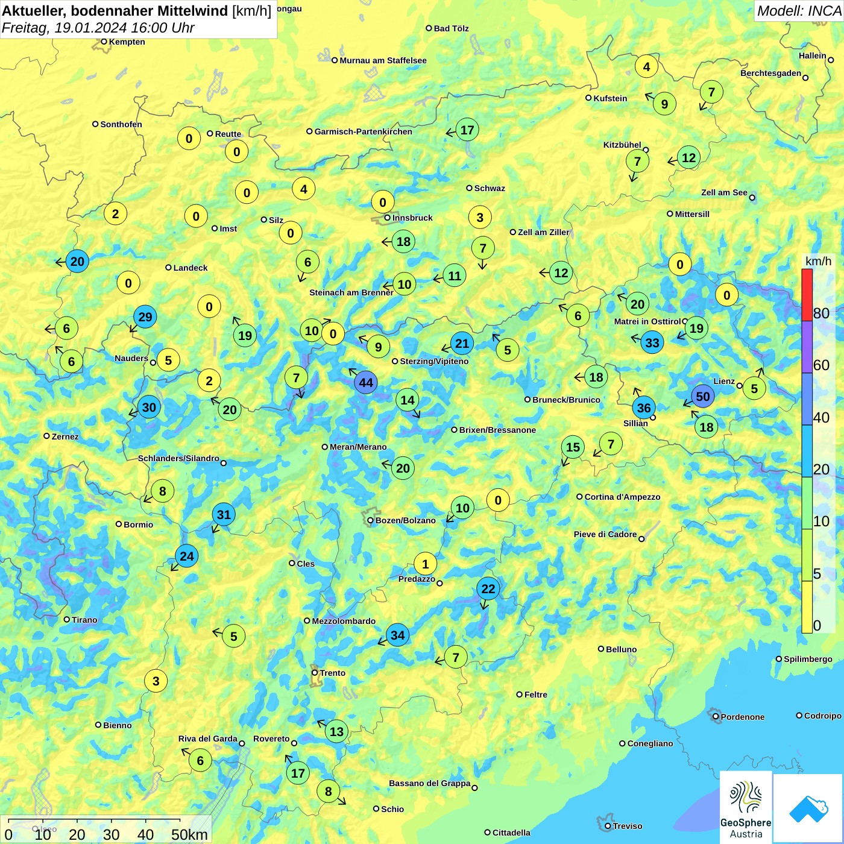844x844 pixels.
Task: Click the 10 km/h marker near Bozen/Bolzano
Action: point(462,508)
